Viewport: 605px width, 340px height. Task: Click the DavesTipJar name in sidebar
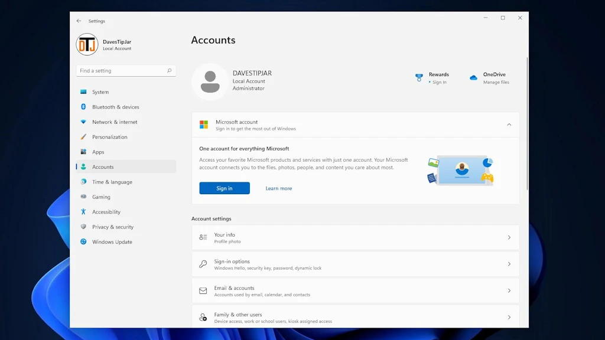click(x=117, y=42)
